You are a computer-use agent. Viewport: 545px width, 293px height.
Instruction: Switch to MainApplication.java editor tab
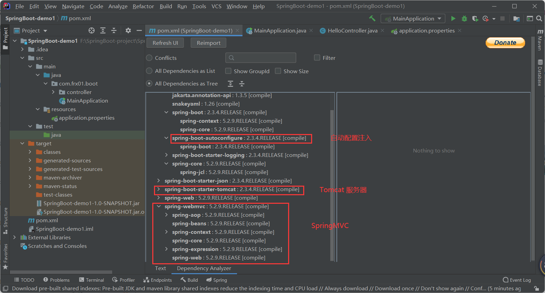pyautogui.click(x=280, y=30)
